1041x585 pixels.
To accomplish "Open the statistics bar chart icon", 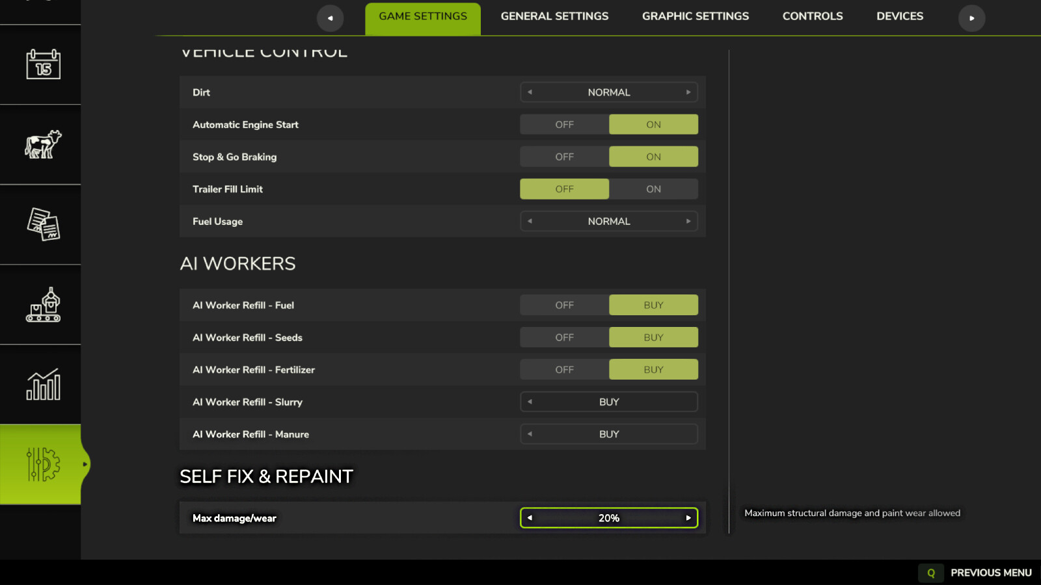I will coord(43,384).
